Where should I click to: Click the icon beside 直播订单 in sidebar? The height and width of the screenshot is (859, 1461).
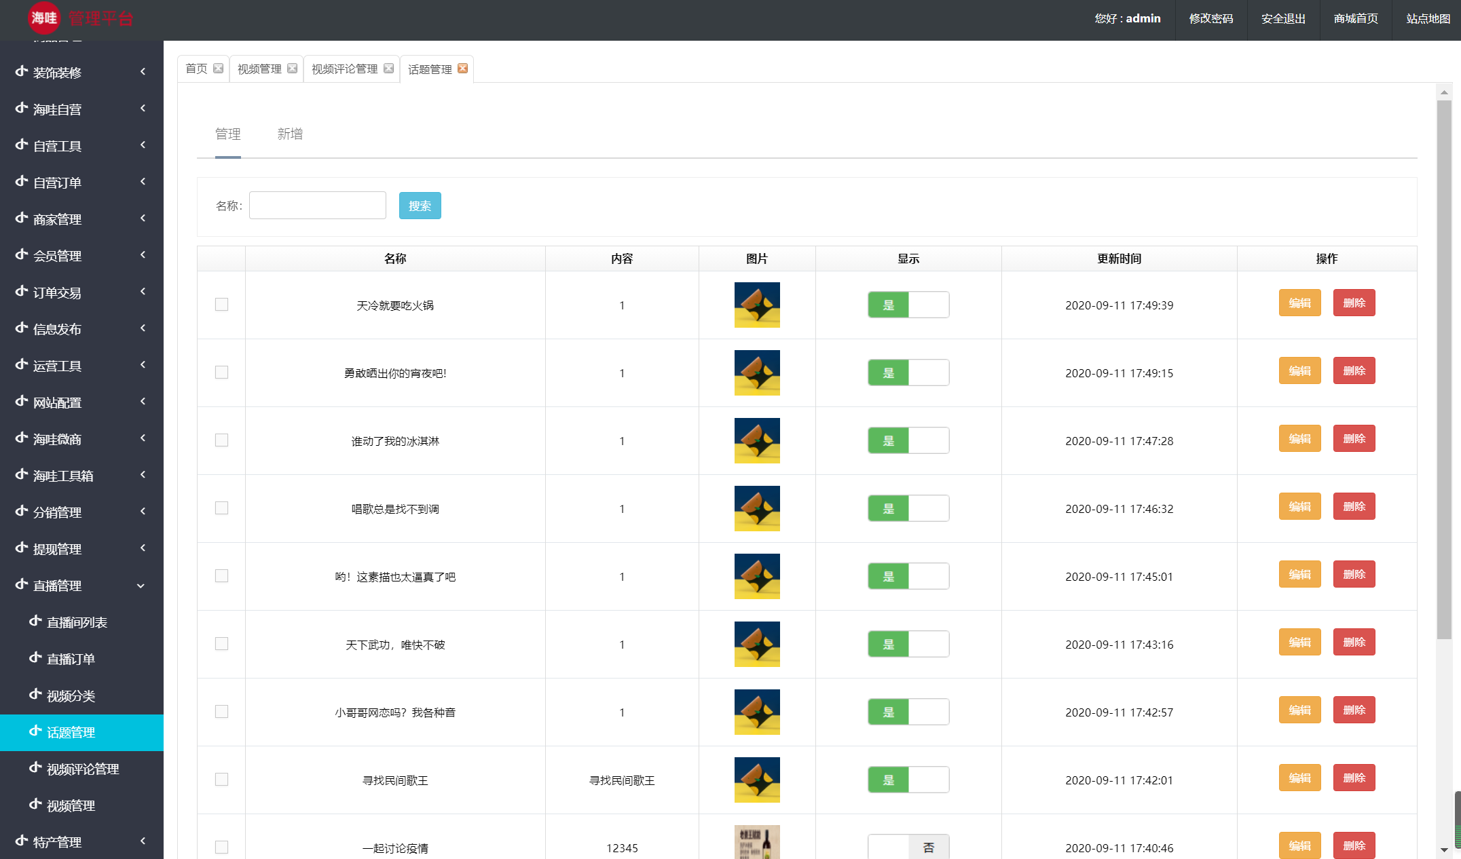pyautogui.click(x=35, y=658)
